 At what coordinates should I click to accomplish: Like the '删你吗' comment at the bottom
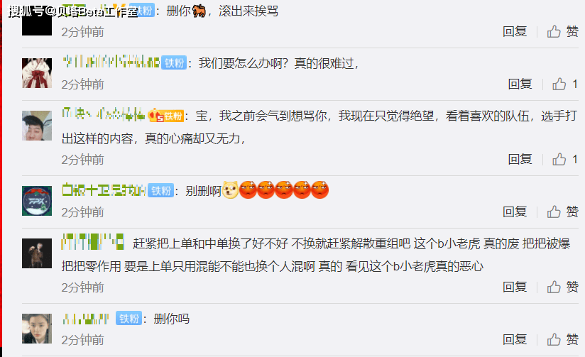tap(562, 340)
